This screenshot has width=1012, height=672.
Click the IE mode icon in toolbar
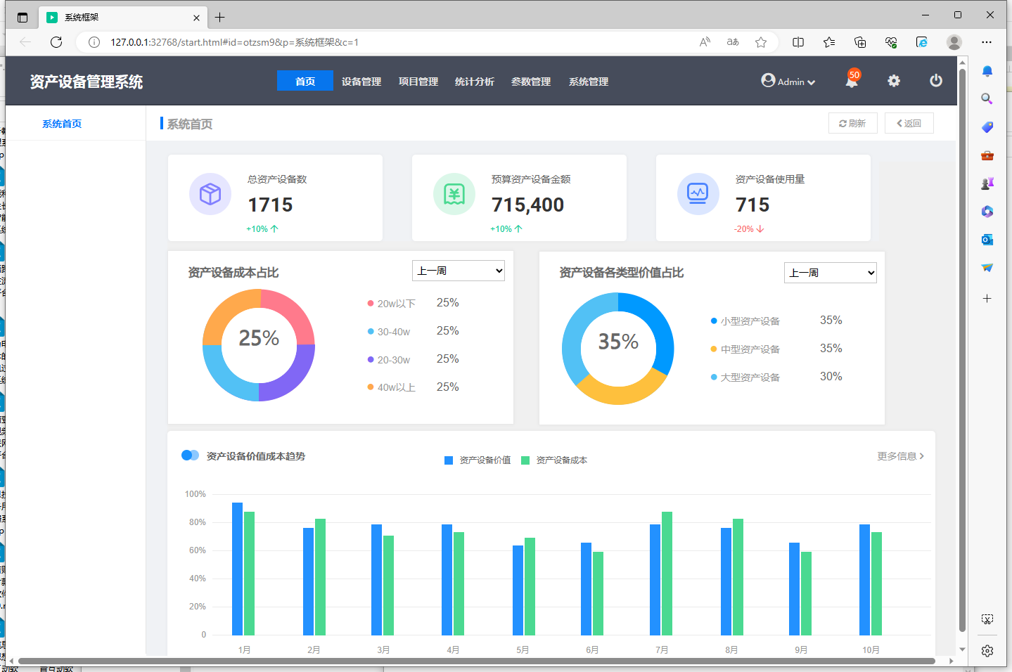(x=922, y=42)
